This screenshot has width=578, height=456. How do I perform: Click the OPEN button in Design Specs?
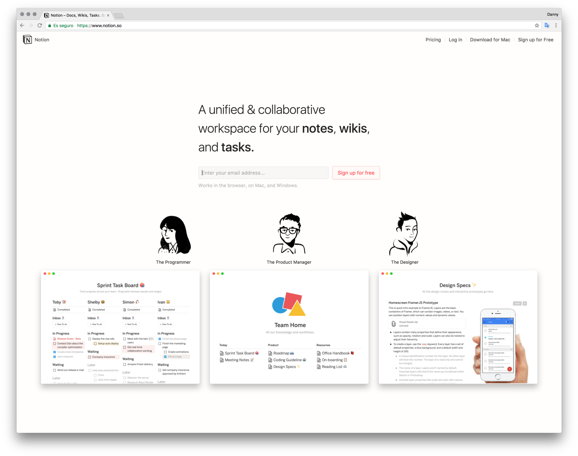coord(517,304)
